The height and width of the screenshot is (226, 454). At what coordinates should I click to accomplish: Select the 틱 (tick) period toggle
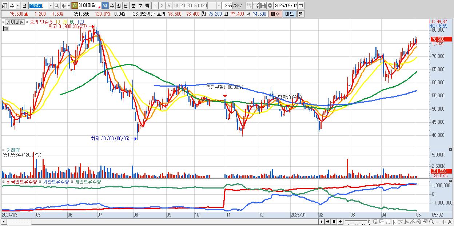147,5
